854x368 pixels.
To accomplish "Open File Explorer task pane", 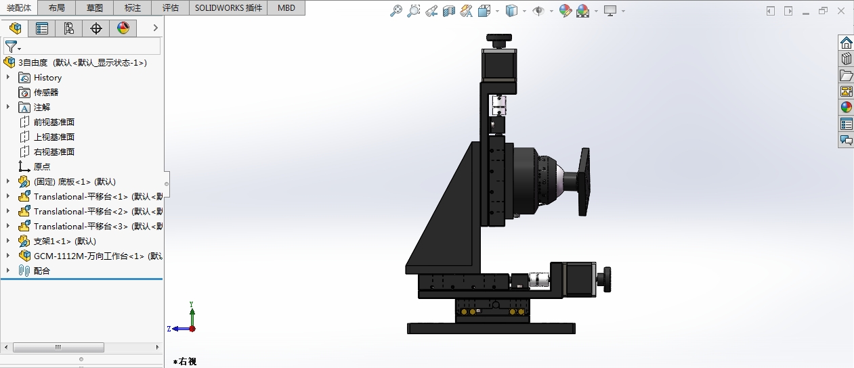I will (846, 74).
